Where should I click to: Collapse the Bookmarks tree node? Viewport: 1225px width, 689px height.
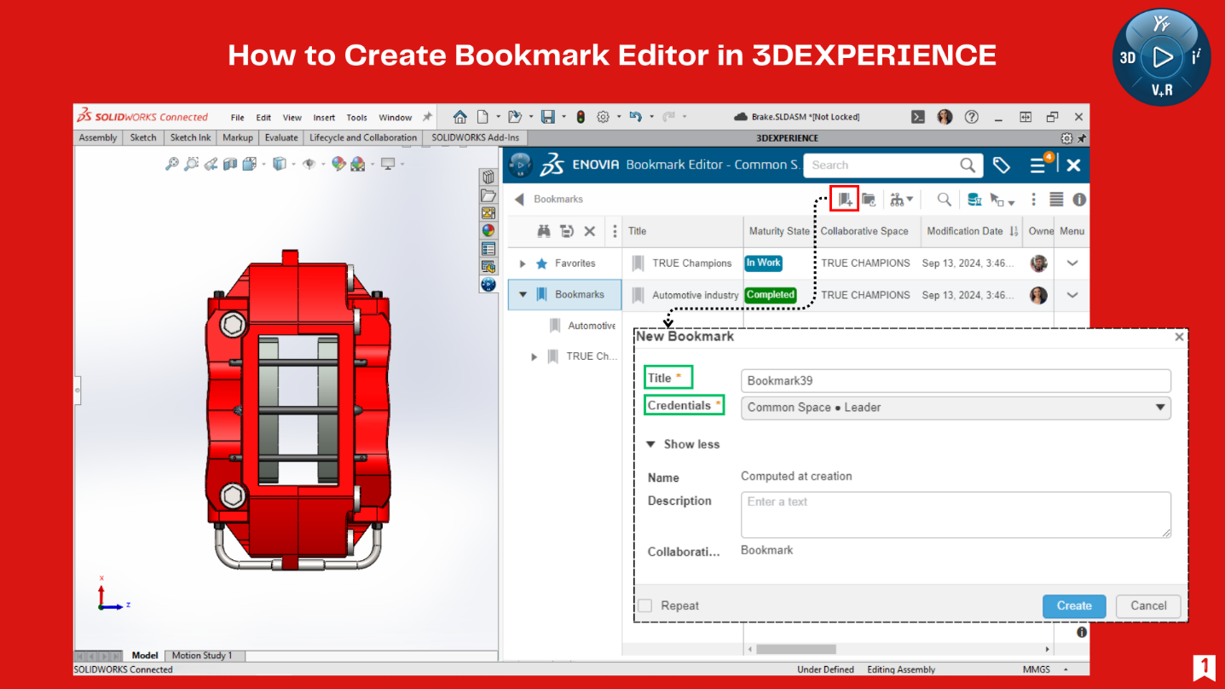pos(523,295)
